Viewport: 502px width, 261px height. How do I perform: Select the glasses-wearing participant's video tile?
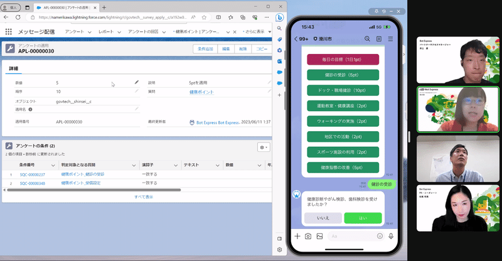point(458,109)
